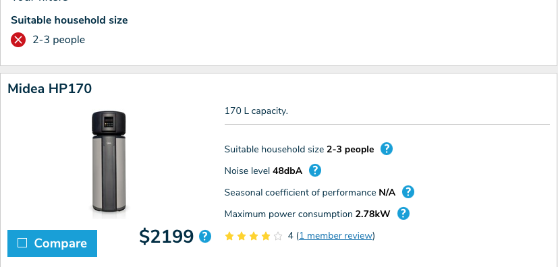Open the 1 member review link
This screenshot has height=267, width=558.
[335, 236]
